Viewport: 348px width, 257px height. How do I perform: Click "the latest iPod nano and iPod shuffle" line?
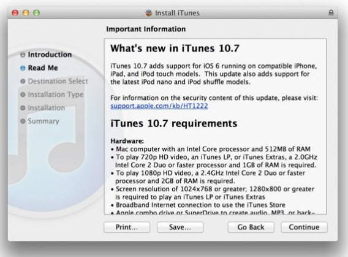pyautogui.click(x=181, y=82)
